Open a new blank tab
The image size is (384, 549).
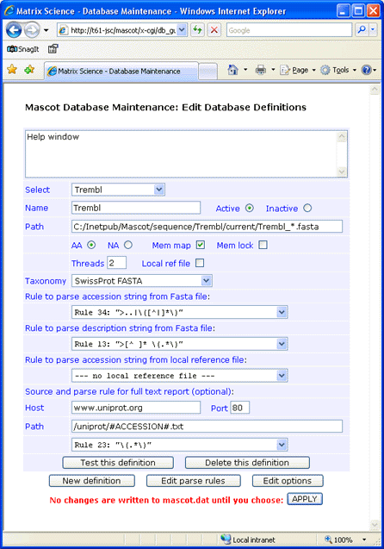coord(207,72)
